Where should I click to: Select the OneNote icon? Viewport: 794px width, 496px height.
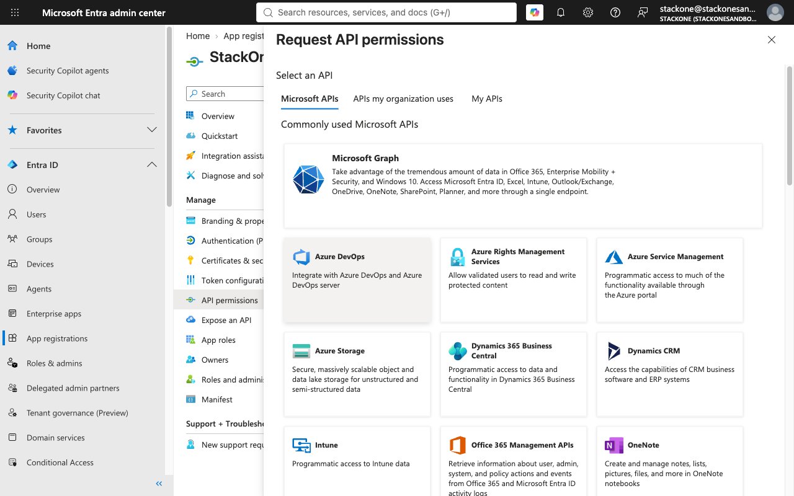[x=613, y=445]
